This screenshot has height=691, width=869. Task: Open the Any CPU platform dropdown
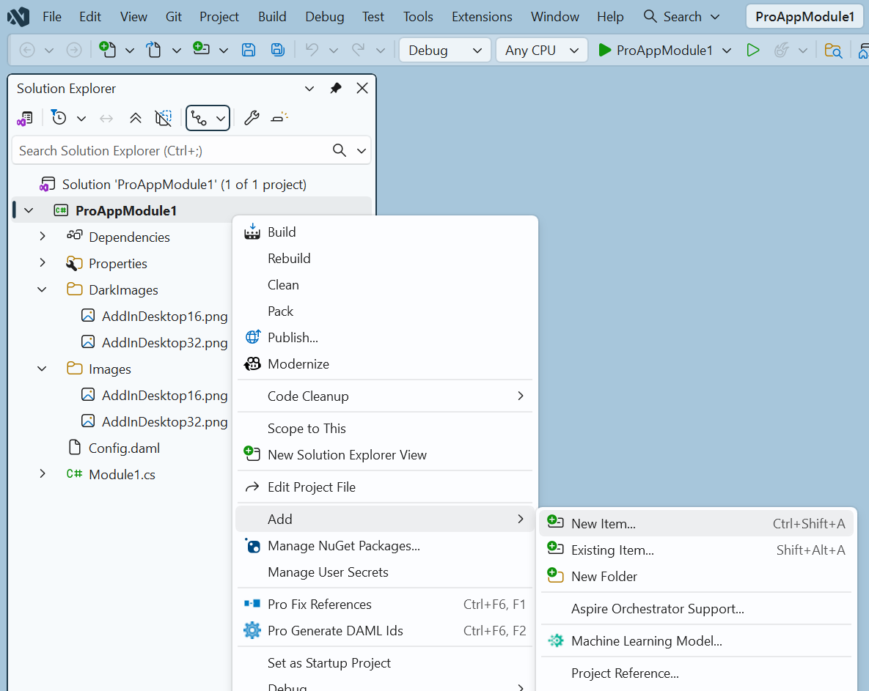[541, 51]
